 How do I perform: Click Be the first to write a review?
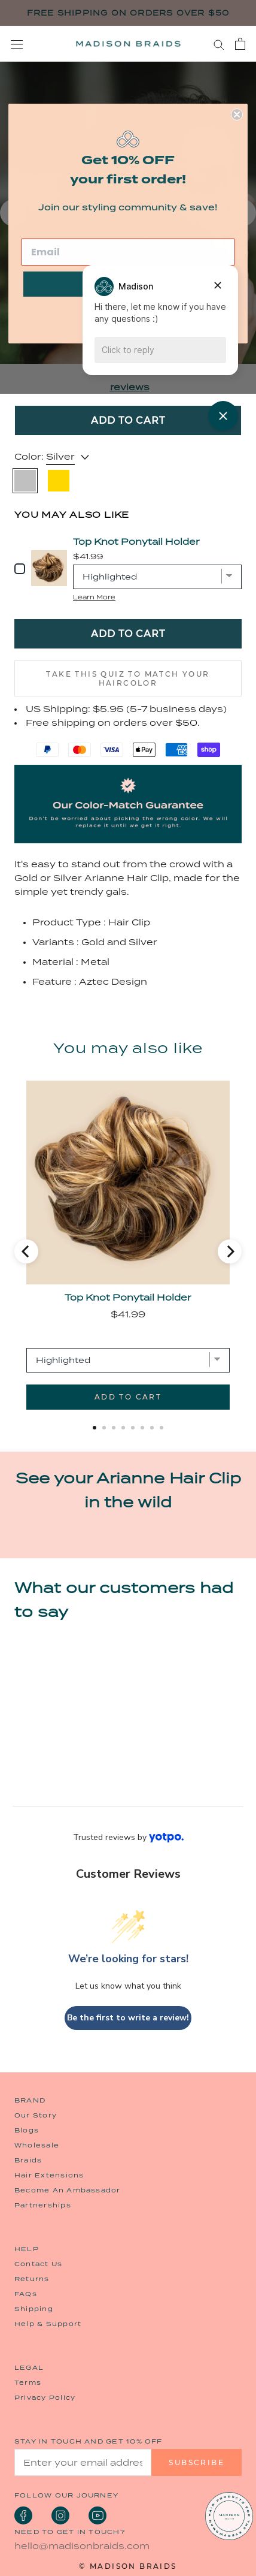(x=127, y=2017)
